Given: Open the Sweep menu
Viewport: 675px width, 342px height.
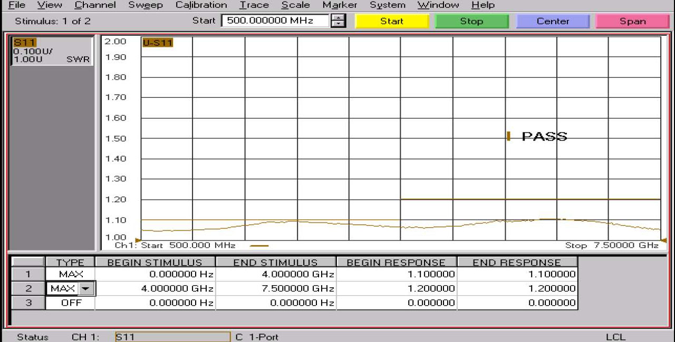Looking at the screenshot, I should coord(145,5).
